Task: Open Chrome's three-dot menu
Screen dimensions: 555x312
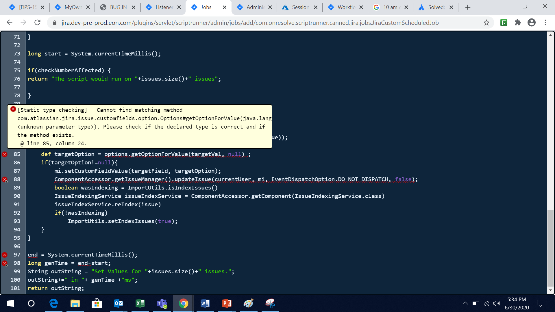Action: point(545,23)
